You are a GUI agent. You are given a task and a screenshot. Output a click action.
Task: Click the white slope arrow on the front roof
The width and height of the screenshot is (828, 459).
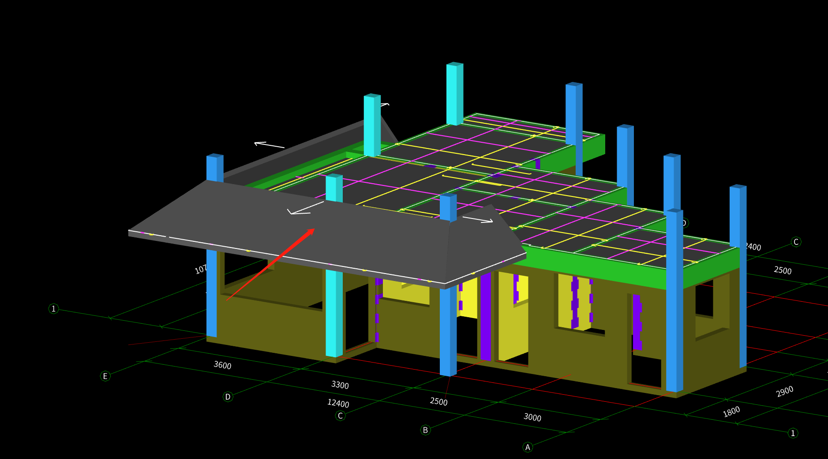pos(306,208)
